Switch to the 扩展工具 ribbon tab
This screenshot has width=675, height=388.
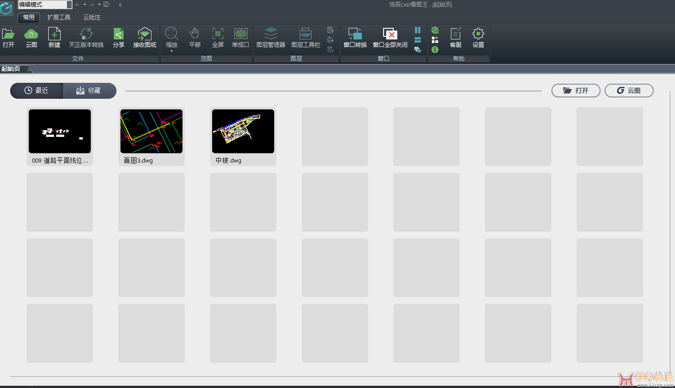point(58,17)
